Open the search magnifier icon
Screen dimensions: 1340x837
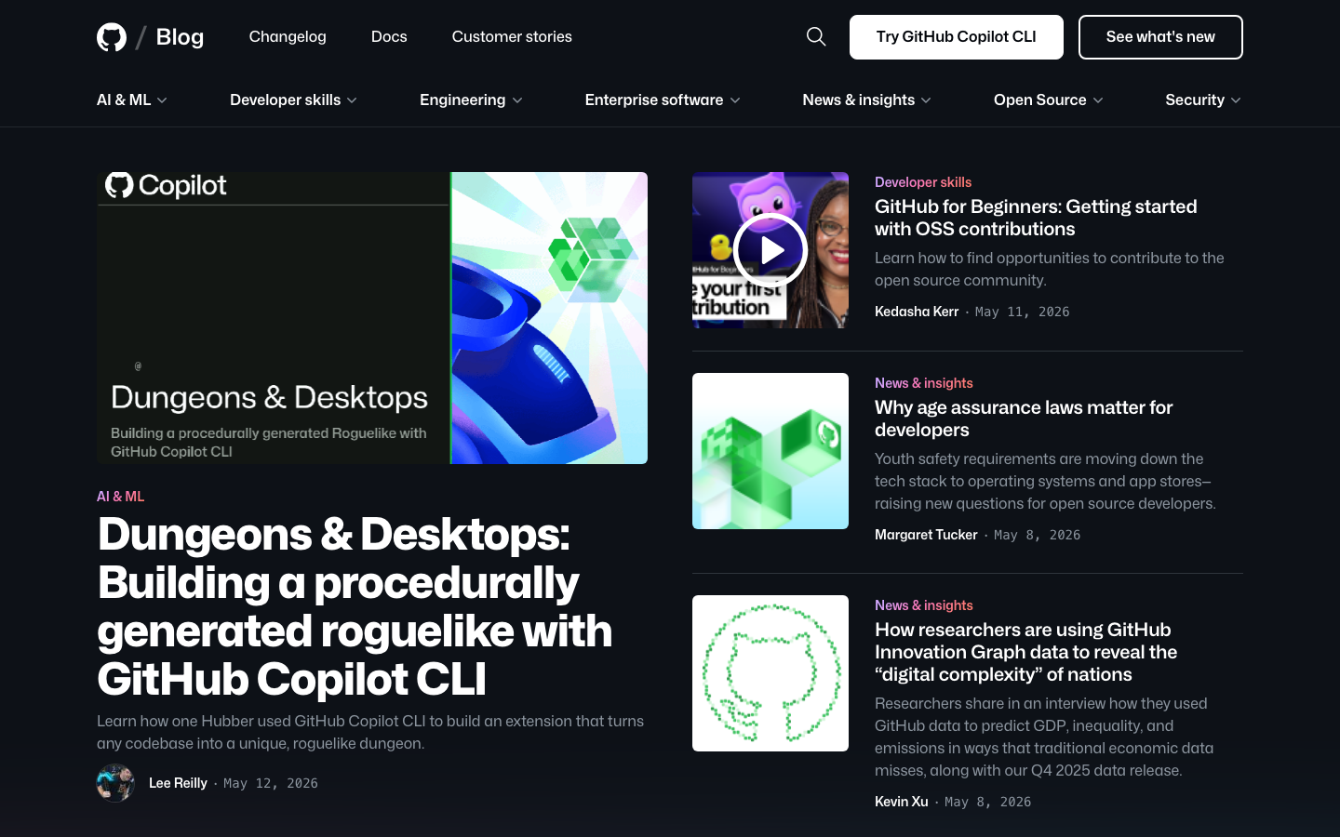[816, 36]
